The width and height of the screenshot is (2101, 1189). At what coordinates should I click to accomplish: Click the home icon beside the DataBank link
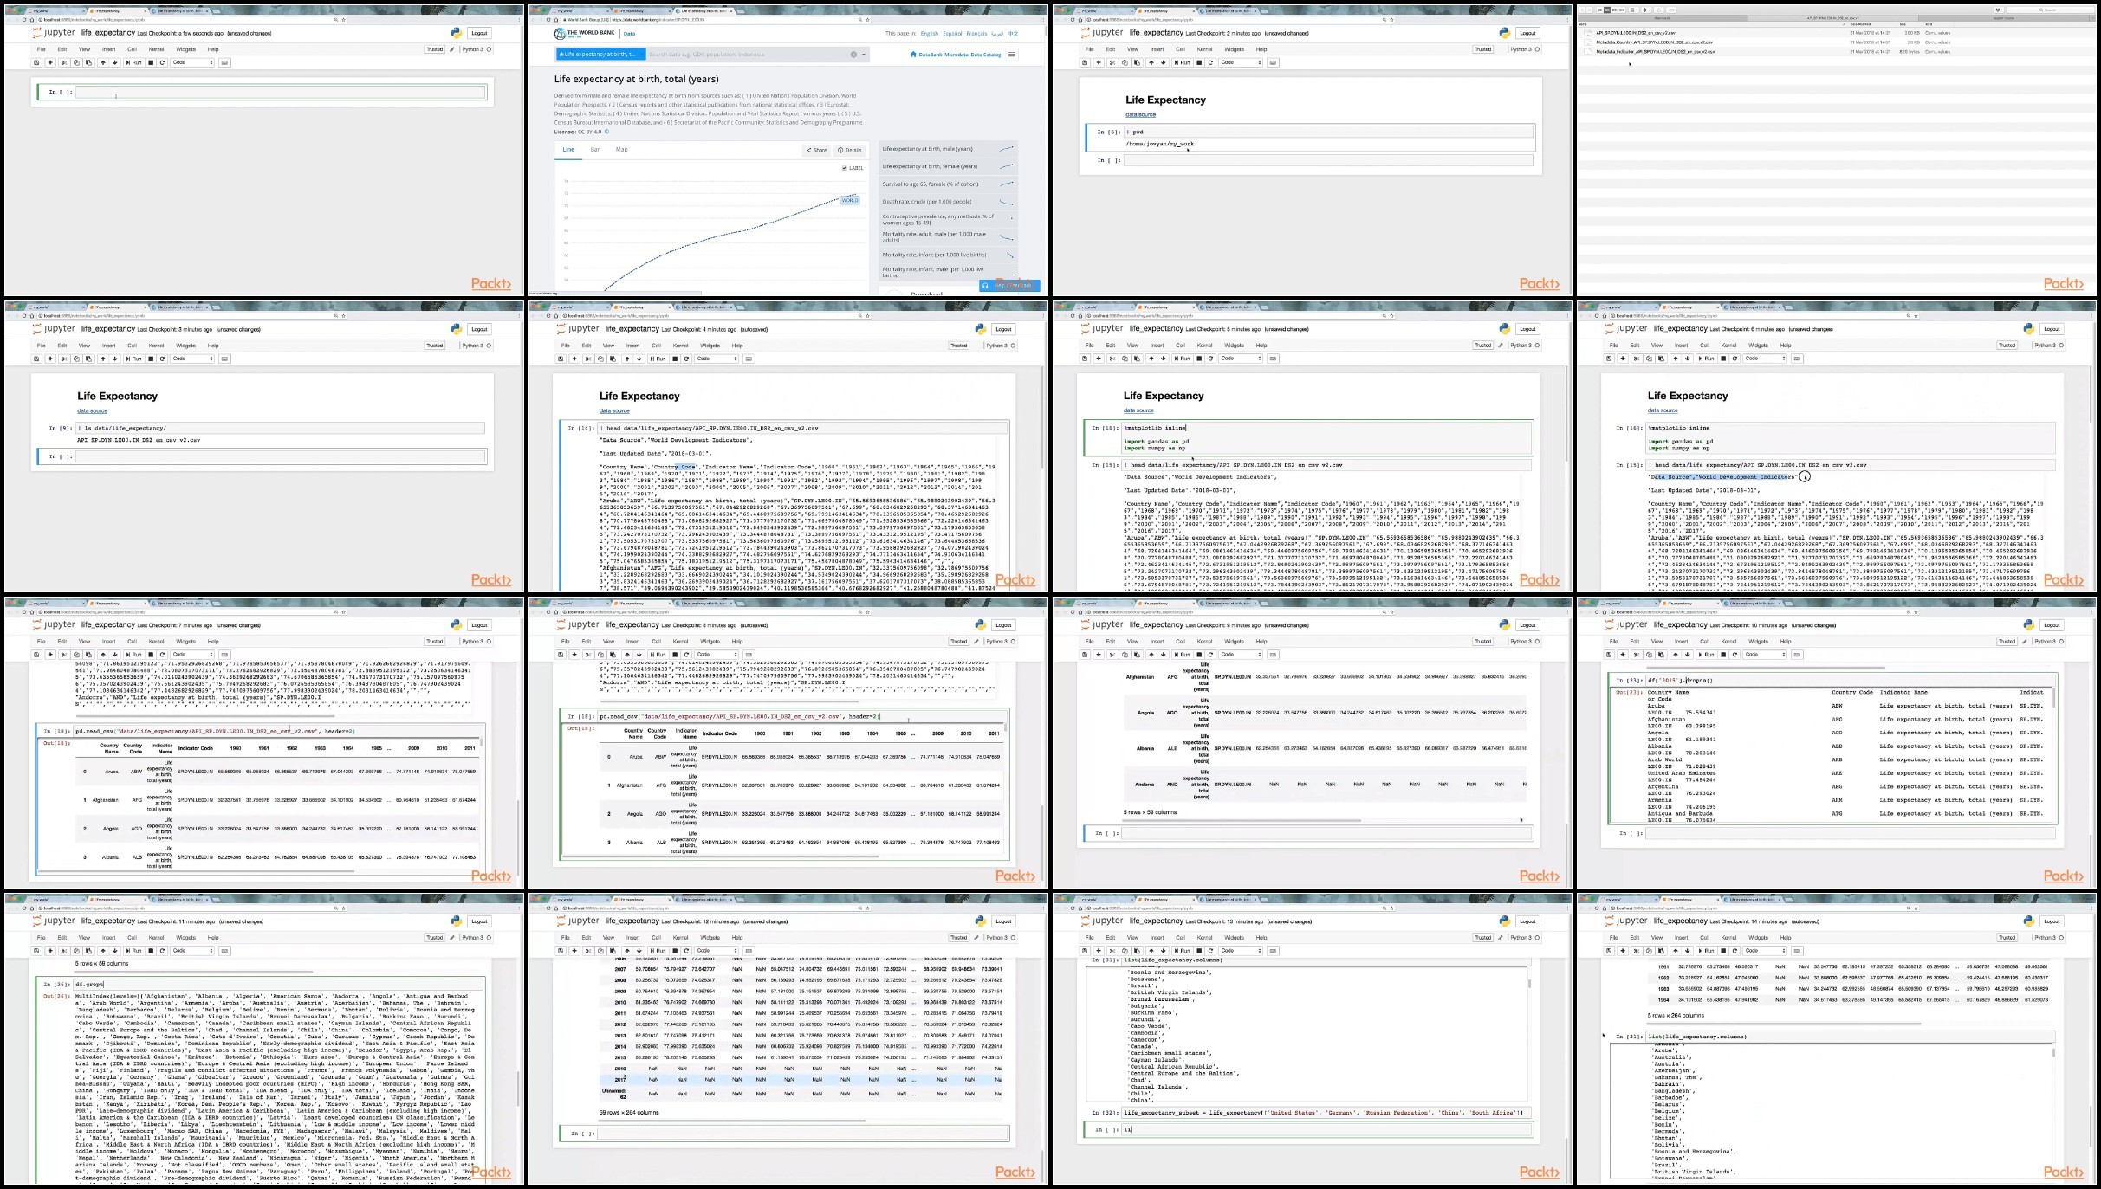click(913, 55)
